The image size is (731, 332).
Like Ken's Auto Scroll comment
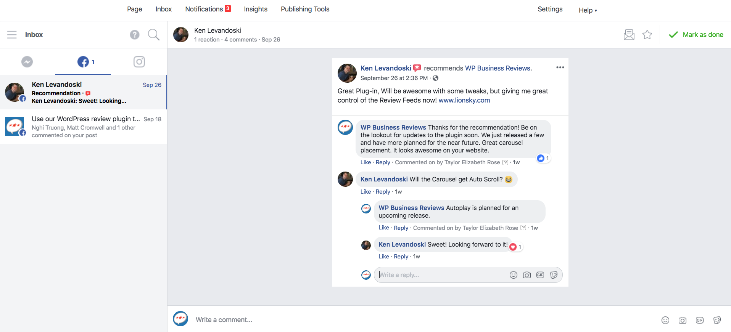[365, 192]
